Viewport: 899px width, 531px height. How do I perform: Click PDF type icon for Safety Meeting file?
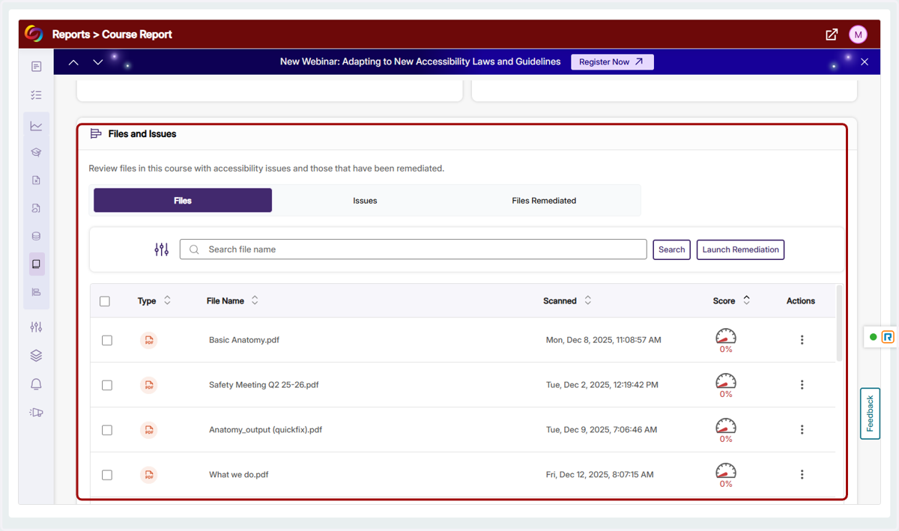tap(149, 385)
